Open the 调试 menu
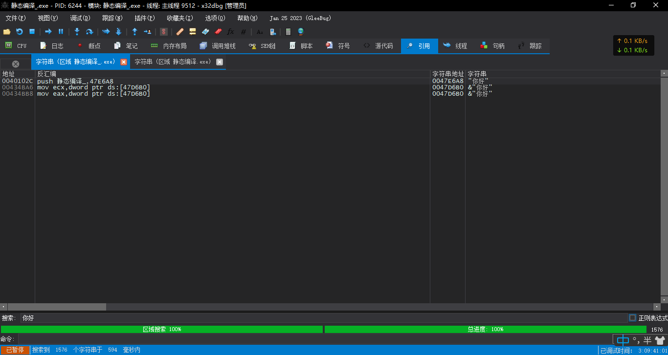668x355 pixels. point(80,18)
